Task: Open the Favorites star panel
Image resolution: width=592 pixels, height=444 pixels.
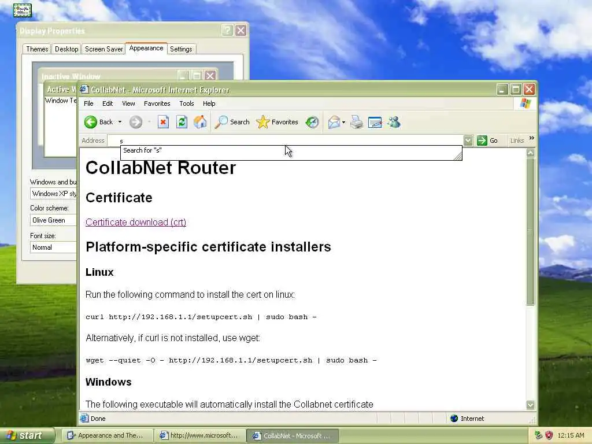Action: pyautogui.click(x=277, y=122)
